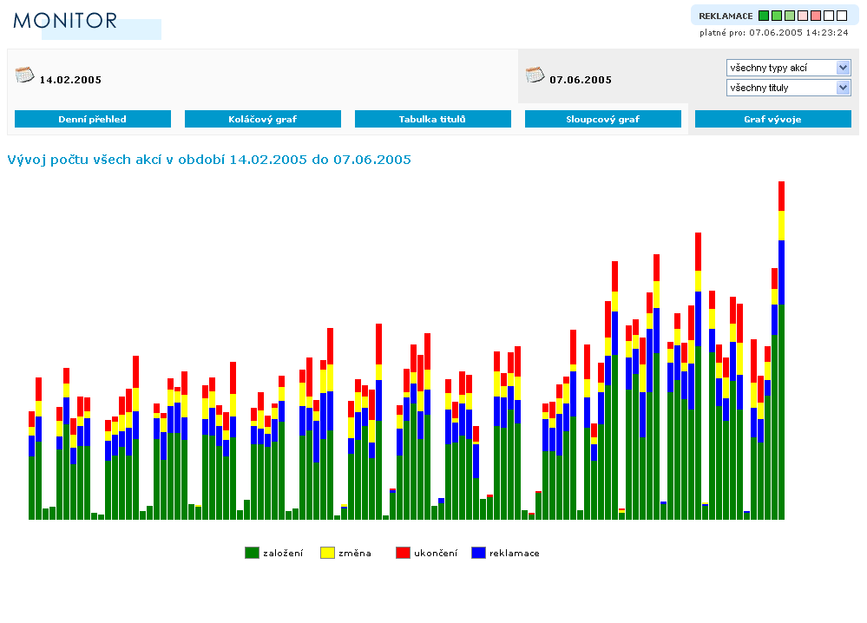Switch to the Denní přehled tab
This screenshot has width=867, height=623.
pos(93,119)
